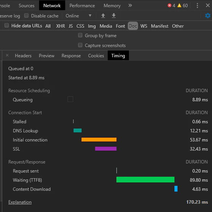Viewport: 212px width, 212px height.
Task: Filter requests by Media
Action: [x=106, y=26]
